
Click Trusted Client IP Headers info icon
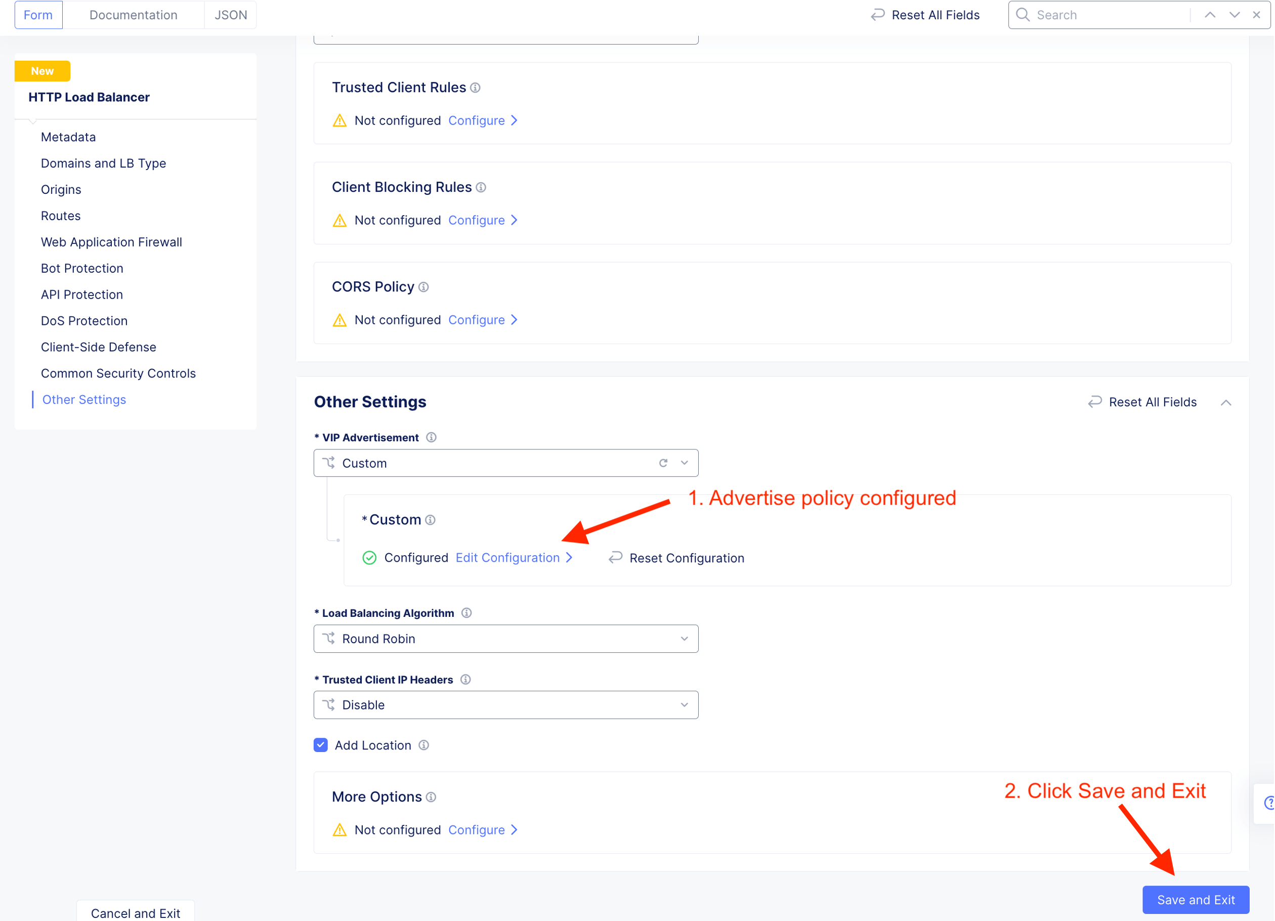pyautogui.click(x=465, y=679)
